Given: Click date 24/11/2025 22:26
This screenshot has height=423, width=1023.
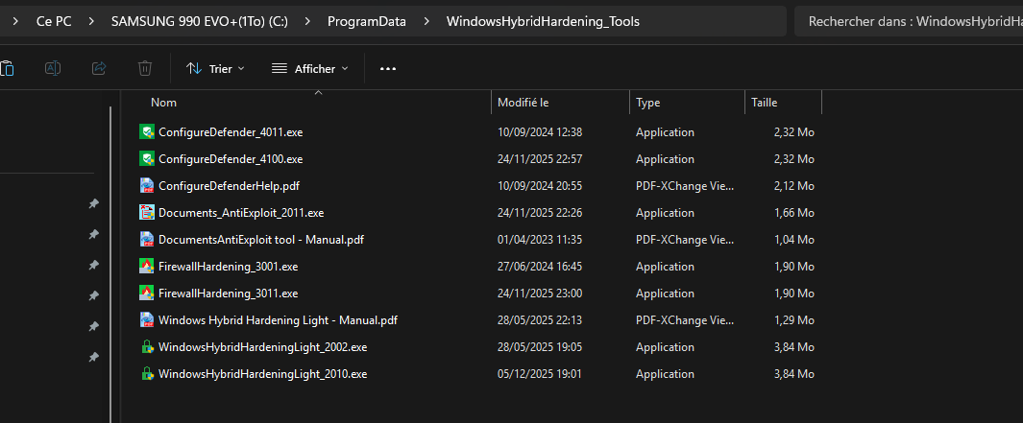Looking at the screenshot, I should pos(540,213).
